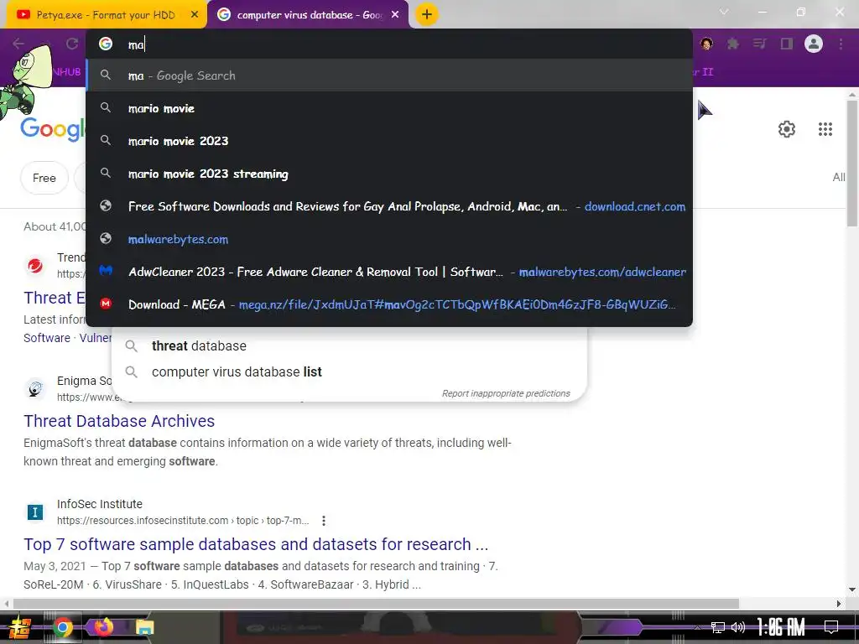This screenshot has width=859, height=644.
Task: Open the malwarebytes.com suggestion
Action: (389, 239)
